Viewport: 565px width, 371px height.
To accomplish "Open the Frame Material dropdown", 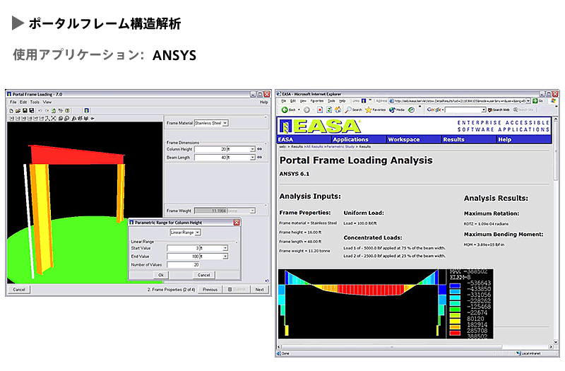I will click(x=225, y=123).
